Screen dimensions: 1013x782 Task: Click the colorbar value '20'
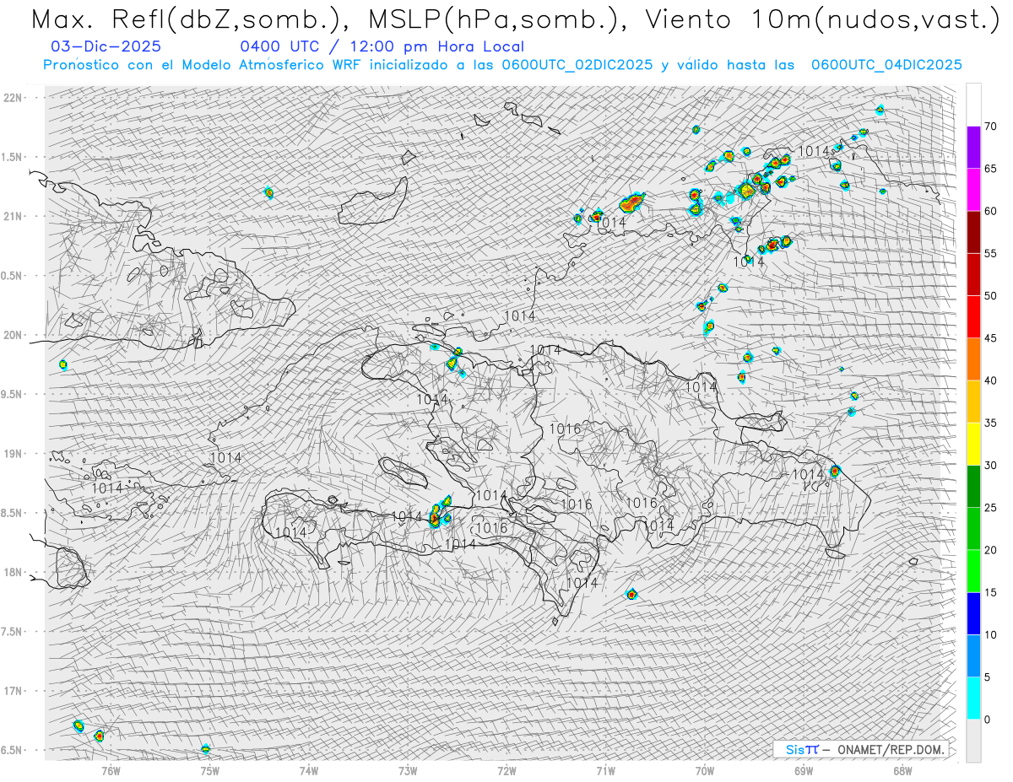point(990,550)
